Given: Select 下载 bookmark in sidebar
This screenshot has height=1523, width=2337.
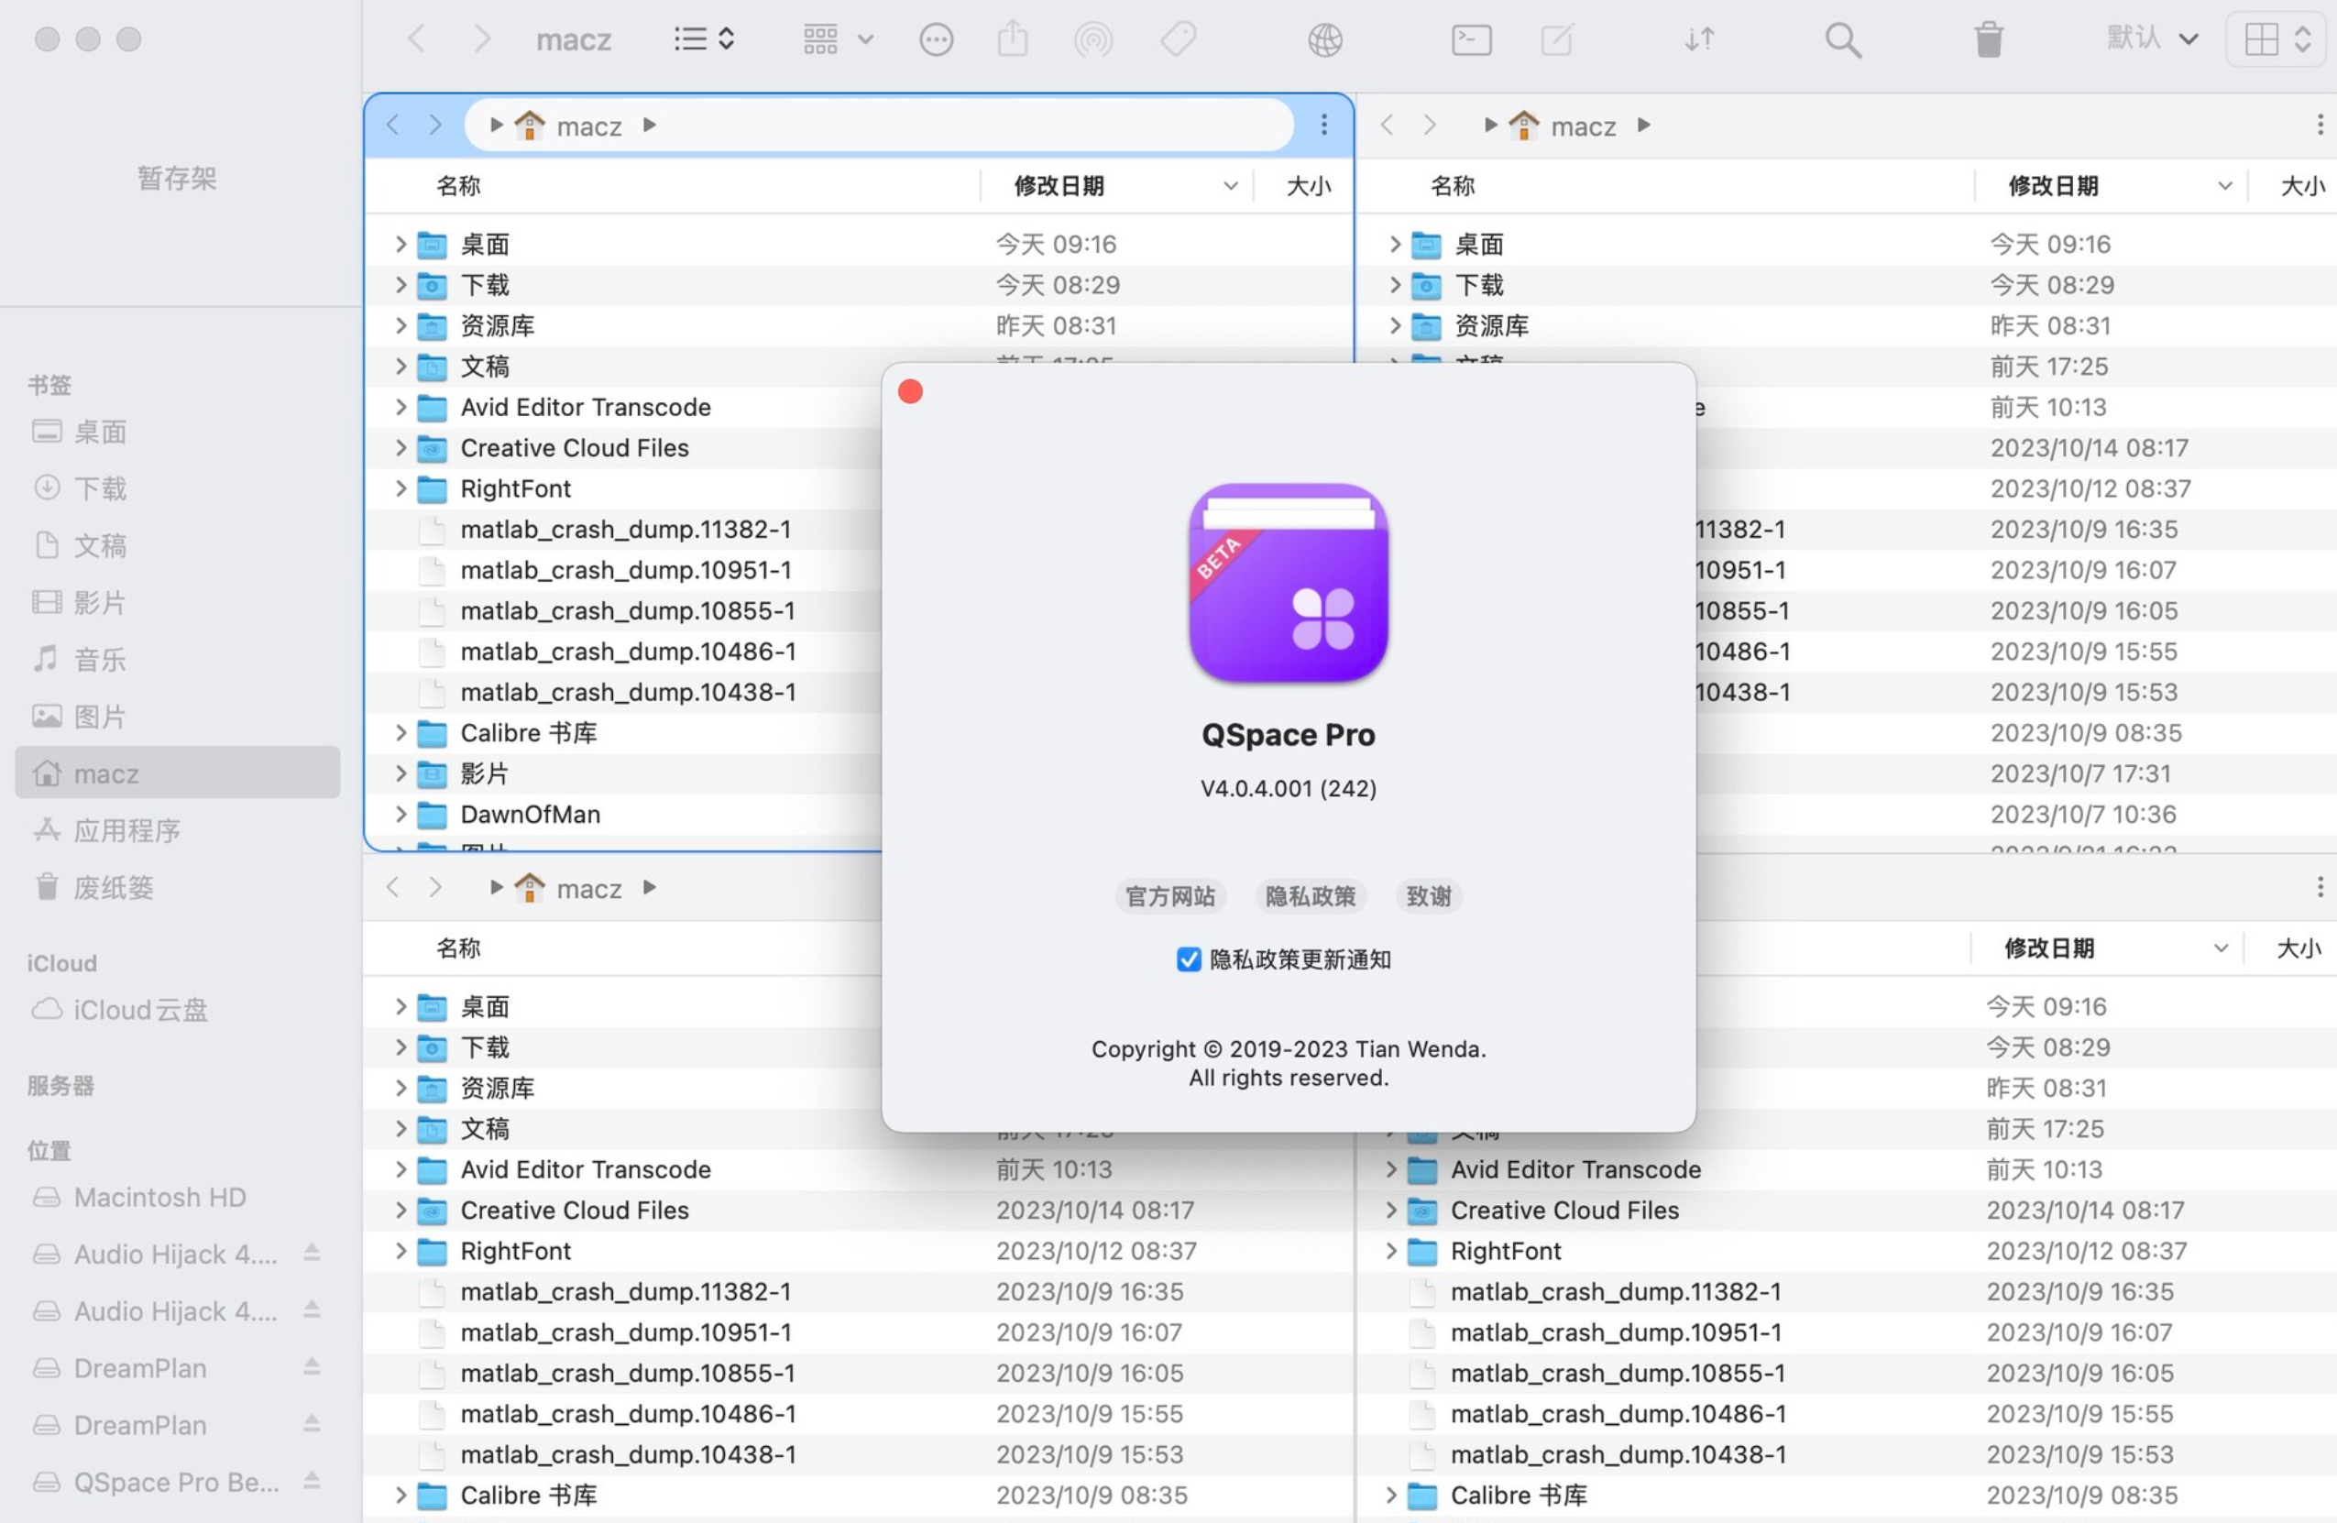Looking at the screenshot, I should 177,488.
